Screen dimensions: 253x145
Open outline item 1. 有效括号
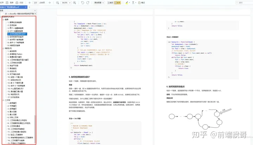12,51
